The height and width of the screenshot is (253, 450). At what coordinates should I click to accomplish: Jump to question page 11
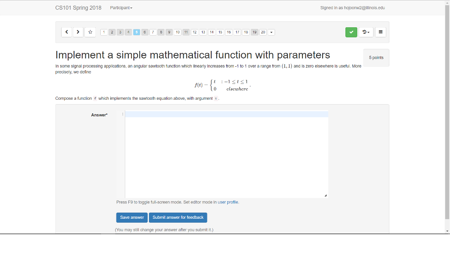(186, 32)
